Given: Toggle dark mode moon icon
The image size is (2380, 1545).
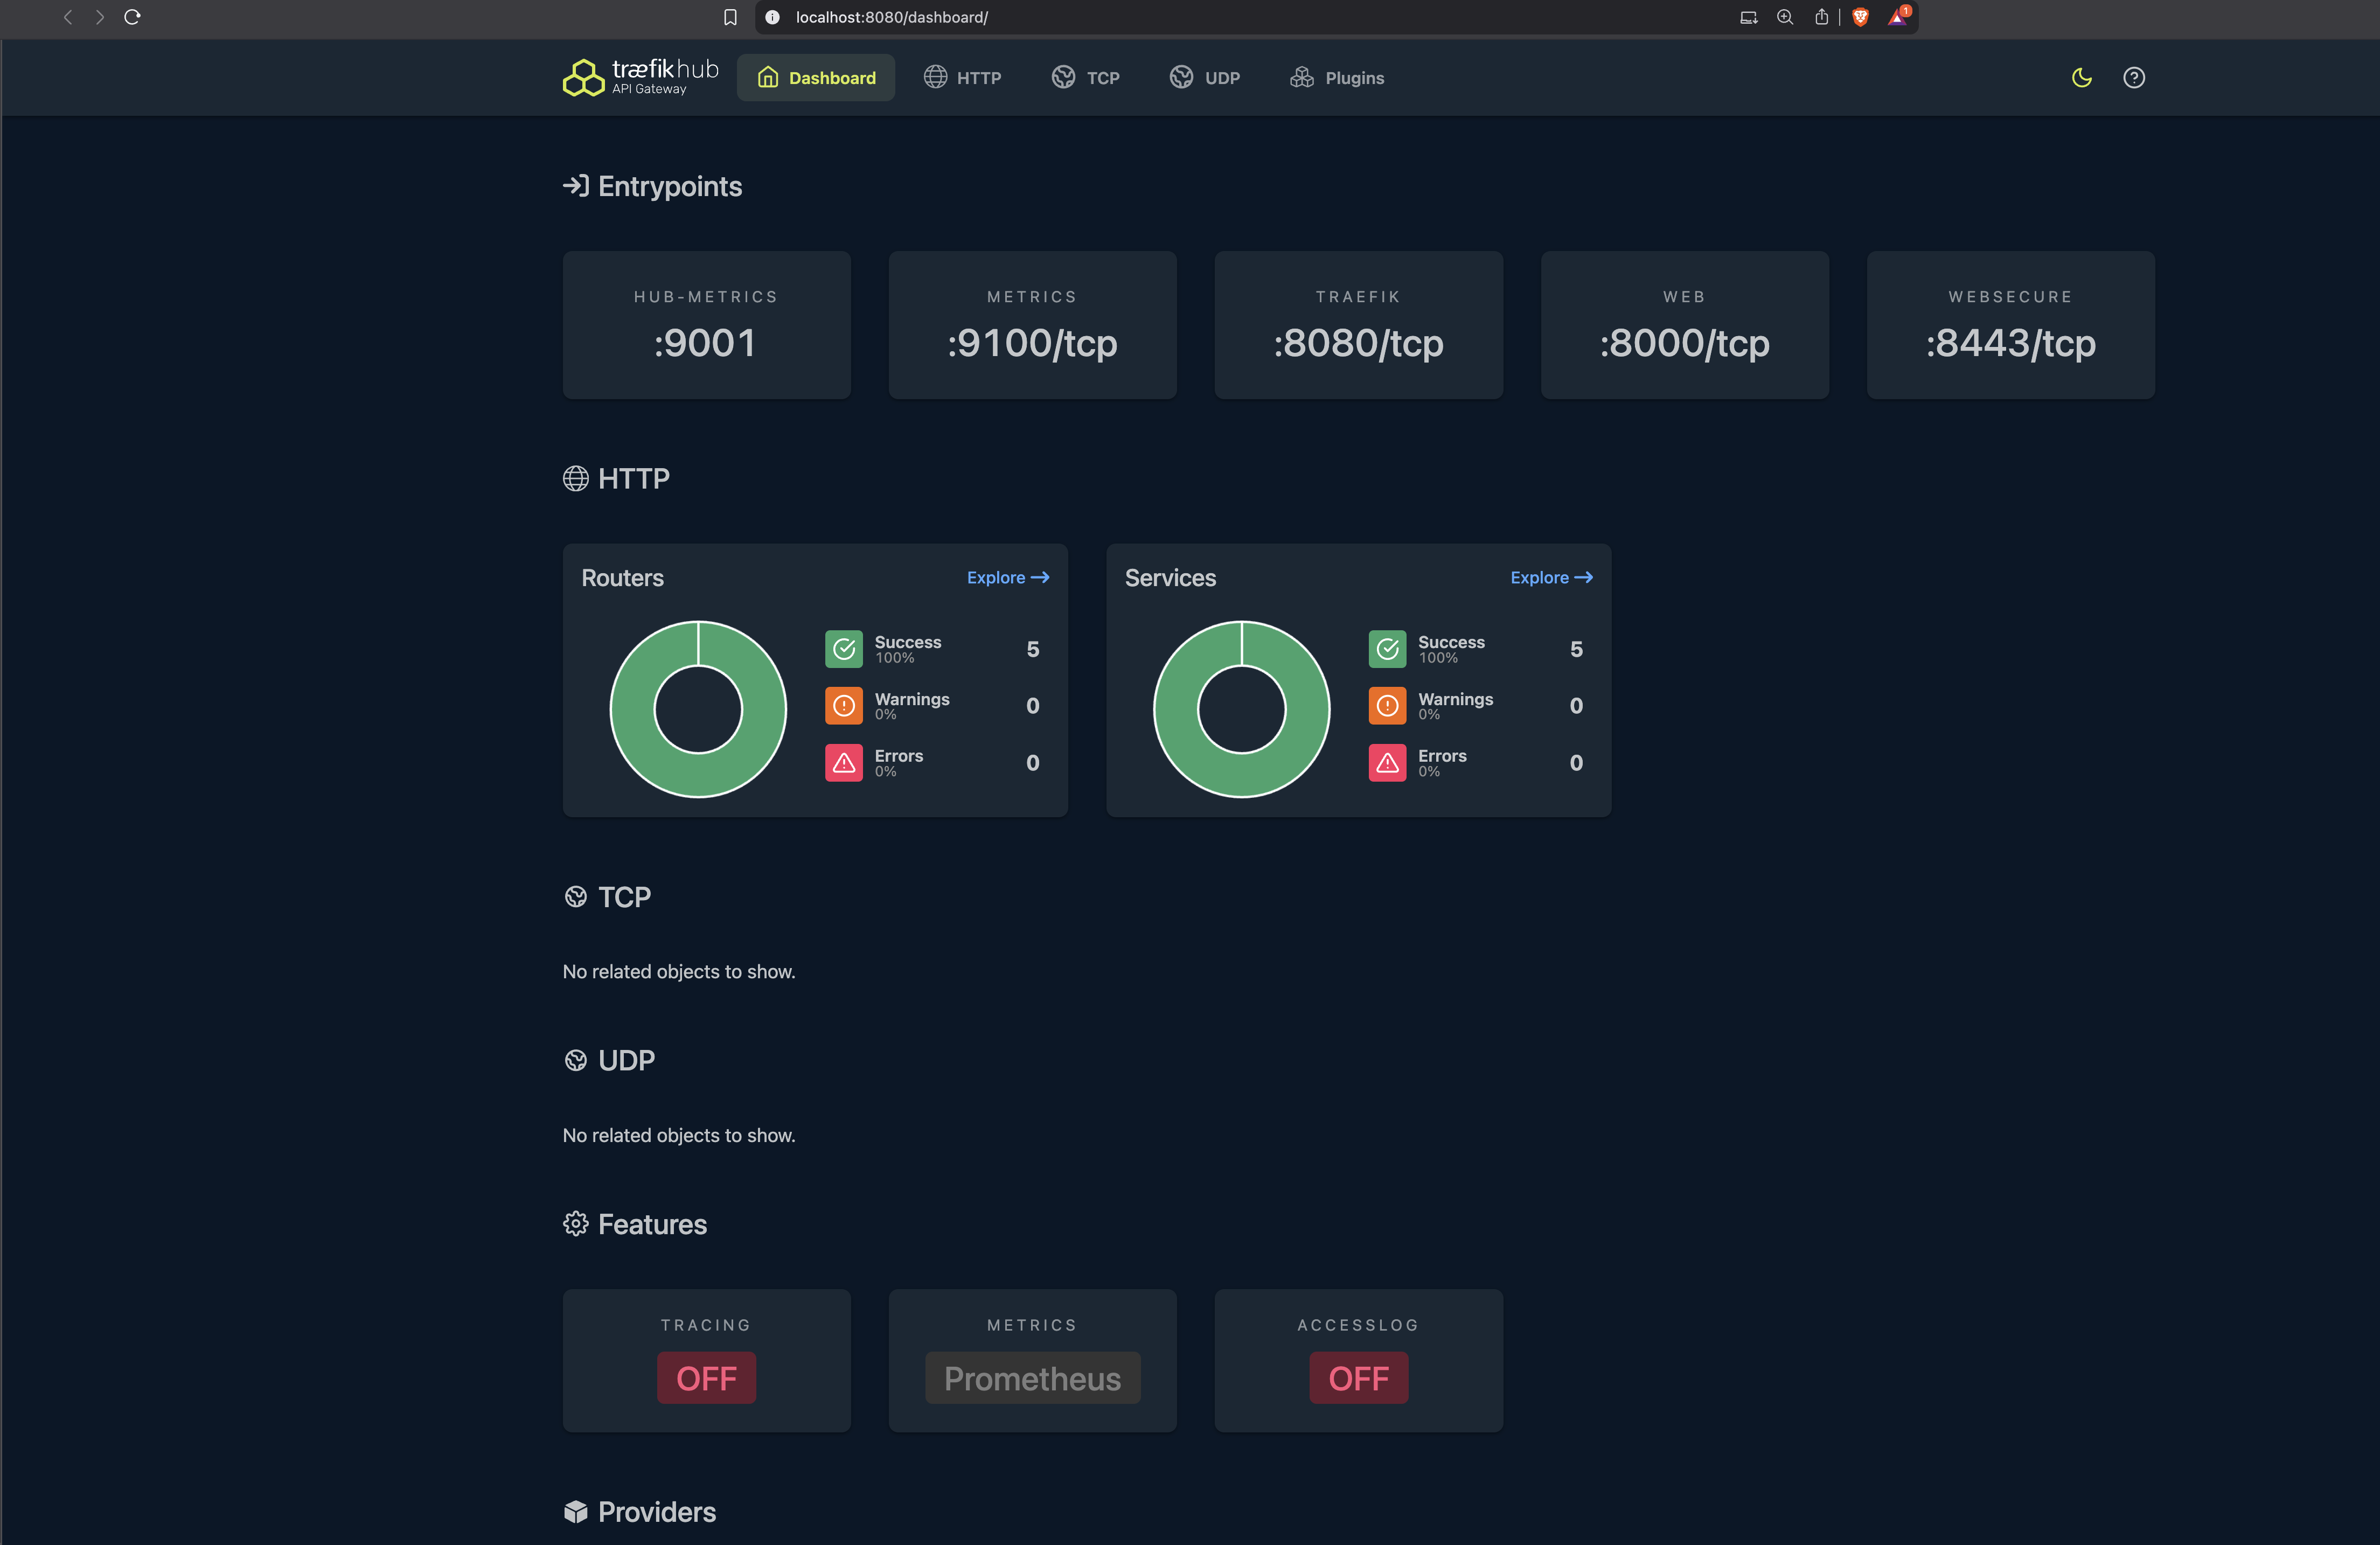Looking at the screenshot, I should pos(2081,77).
